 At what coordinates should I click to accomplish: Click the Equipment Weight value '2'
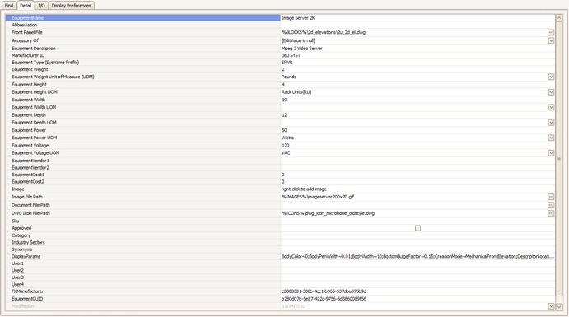click(283, 69)
